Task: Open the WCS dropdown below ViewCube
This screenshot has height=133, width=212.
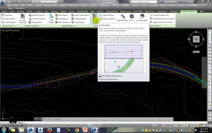Action: pyautogui.click(x=196, y=52)
